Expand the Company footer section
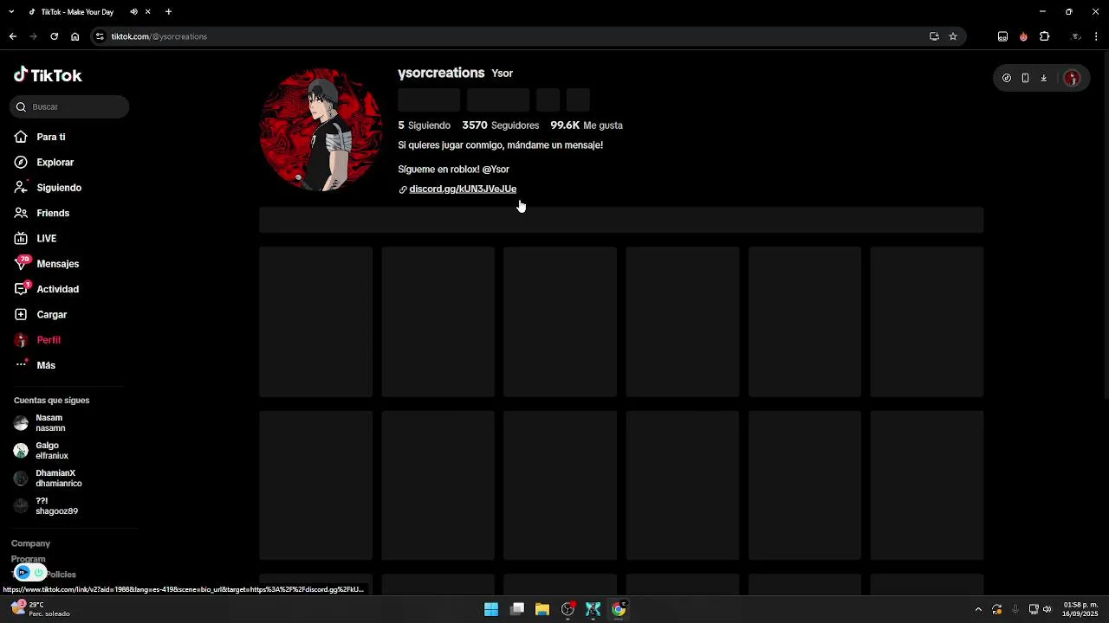Viewport: 1109px width, 623px height. (x=30, y=543)
